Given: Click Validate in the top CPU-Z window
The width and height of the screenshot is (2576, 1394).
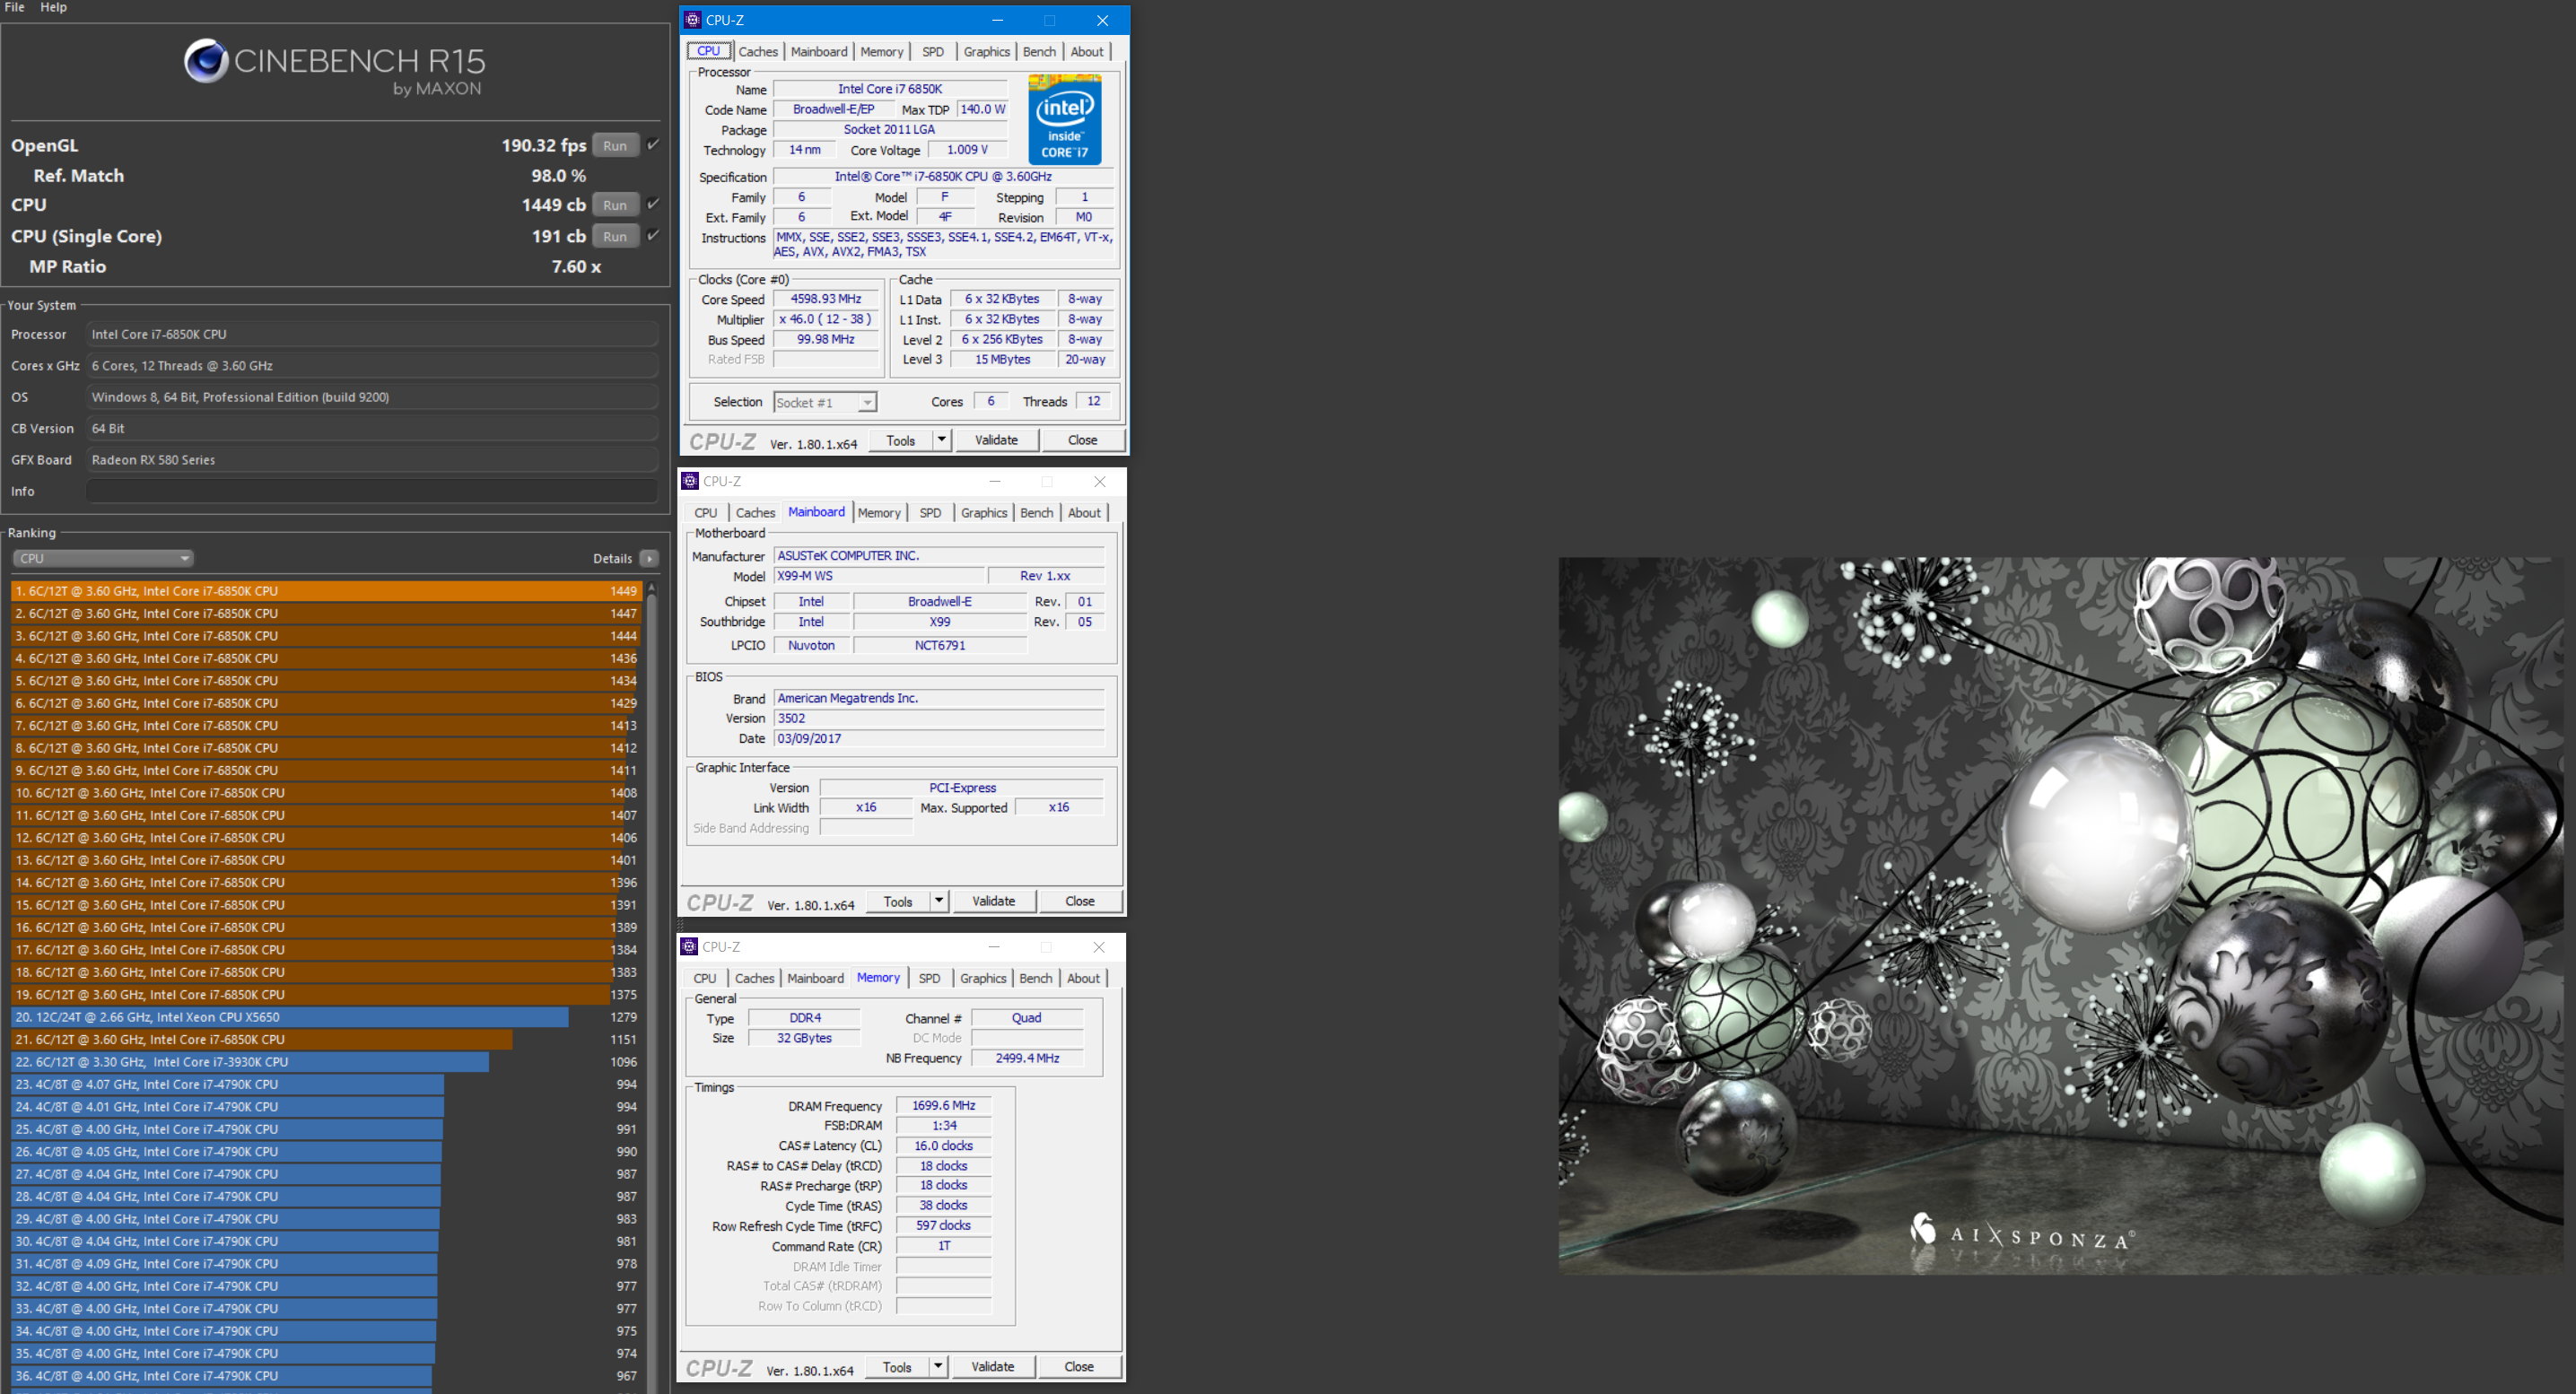Looking at the screenshot, I should (x=996, y=440).
